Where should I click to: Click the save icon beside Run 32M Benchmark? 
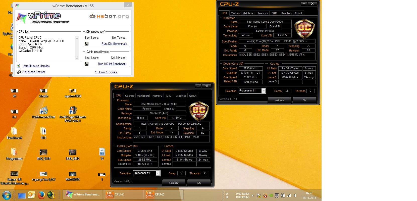point(87,44)
